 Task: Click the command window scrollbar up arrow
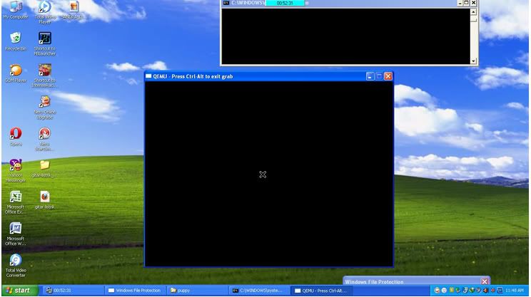click(x=473, y=12)
